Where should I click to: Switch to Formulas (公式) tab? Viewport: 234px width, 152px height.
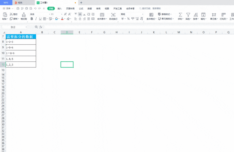click(x=81, y=9)
